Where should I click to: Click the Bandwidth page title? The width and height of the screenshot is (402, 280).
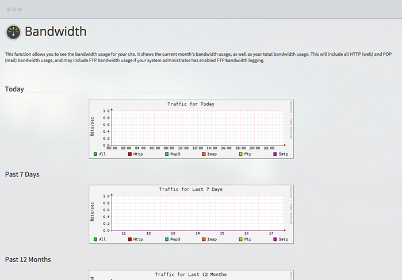pyautogui.click(x=55, y=32)
